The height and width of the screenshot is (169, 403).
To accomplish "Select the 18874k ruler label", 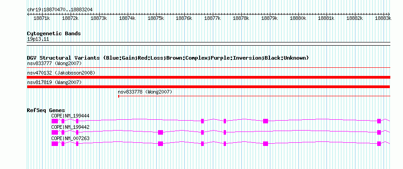I will coord(128,18).
